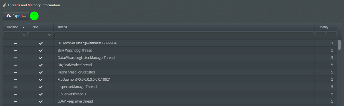The height and width of the screenshot is (106, 344).
Task: Focus the Thread name filter input field
Action: (184, 35)
